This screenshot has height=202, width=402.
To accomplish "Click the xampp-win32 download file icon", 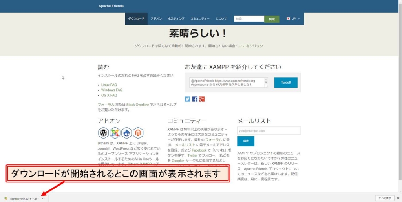I will click(5, 198).
